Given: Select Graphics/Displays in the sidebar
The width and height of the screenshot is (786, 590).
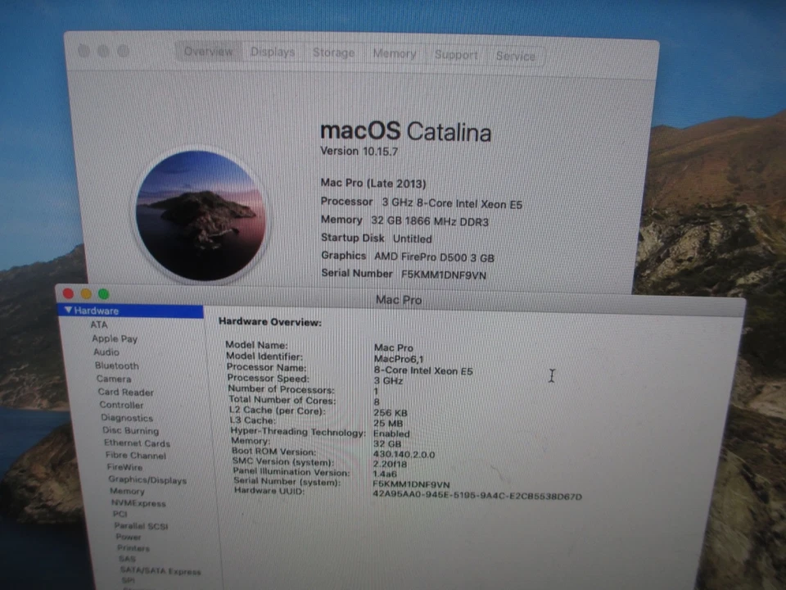Looking at the screenshot, I should (x=147, y=480).
